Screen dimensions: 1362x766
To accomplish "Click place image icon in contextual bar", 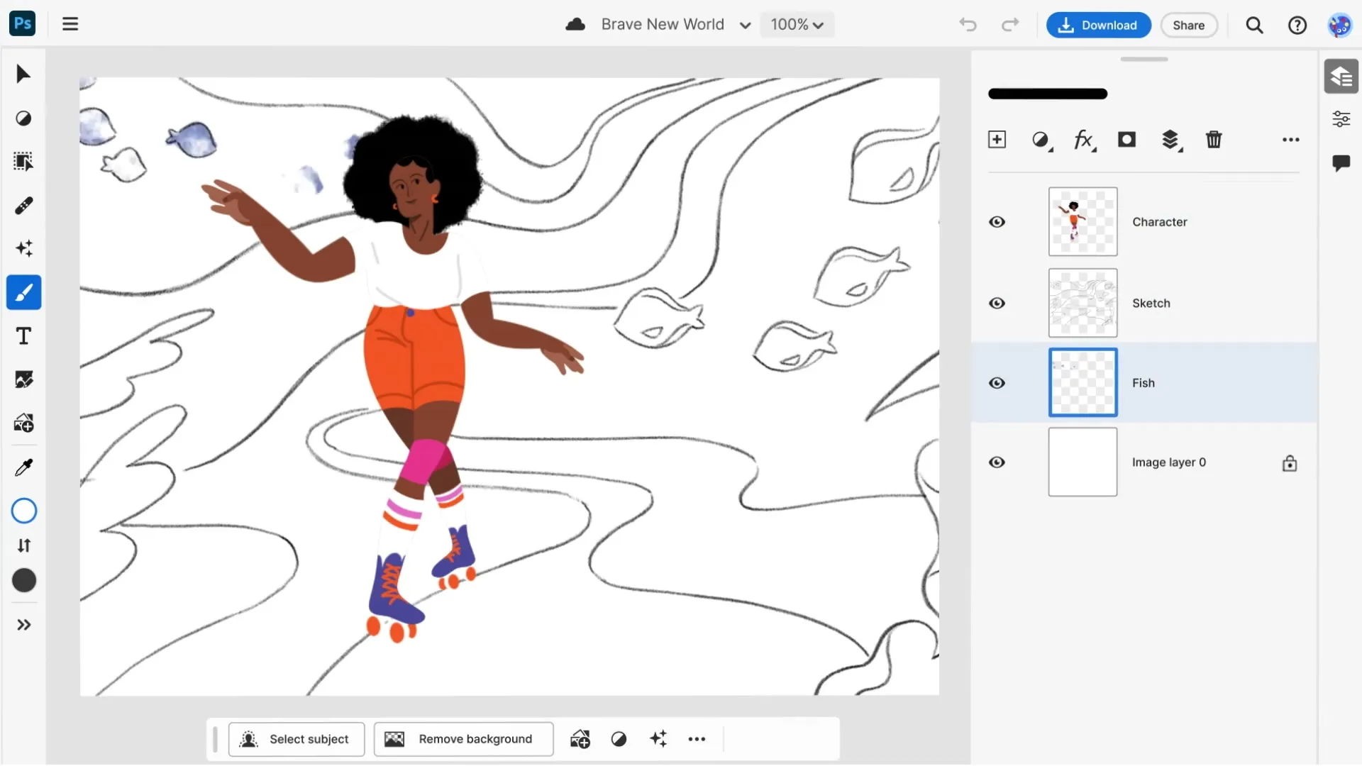I will (x=580, y=739).
